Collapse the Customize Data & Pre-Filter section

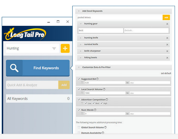point(79,68)
